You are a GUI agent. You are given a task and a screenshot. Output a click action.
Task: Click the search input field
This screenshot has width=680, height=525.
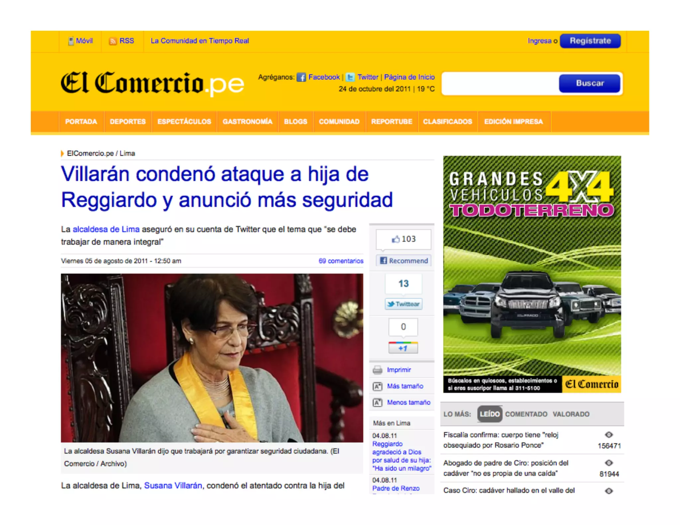[x=501, y=83]
